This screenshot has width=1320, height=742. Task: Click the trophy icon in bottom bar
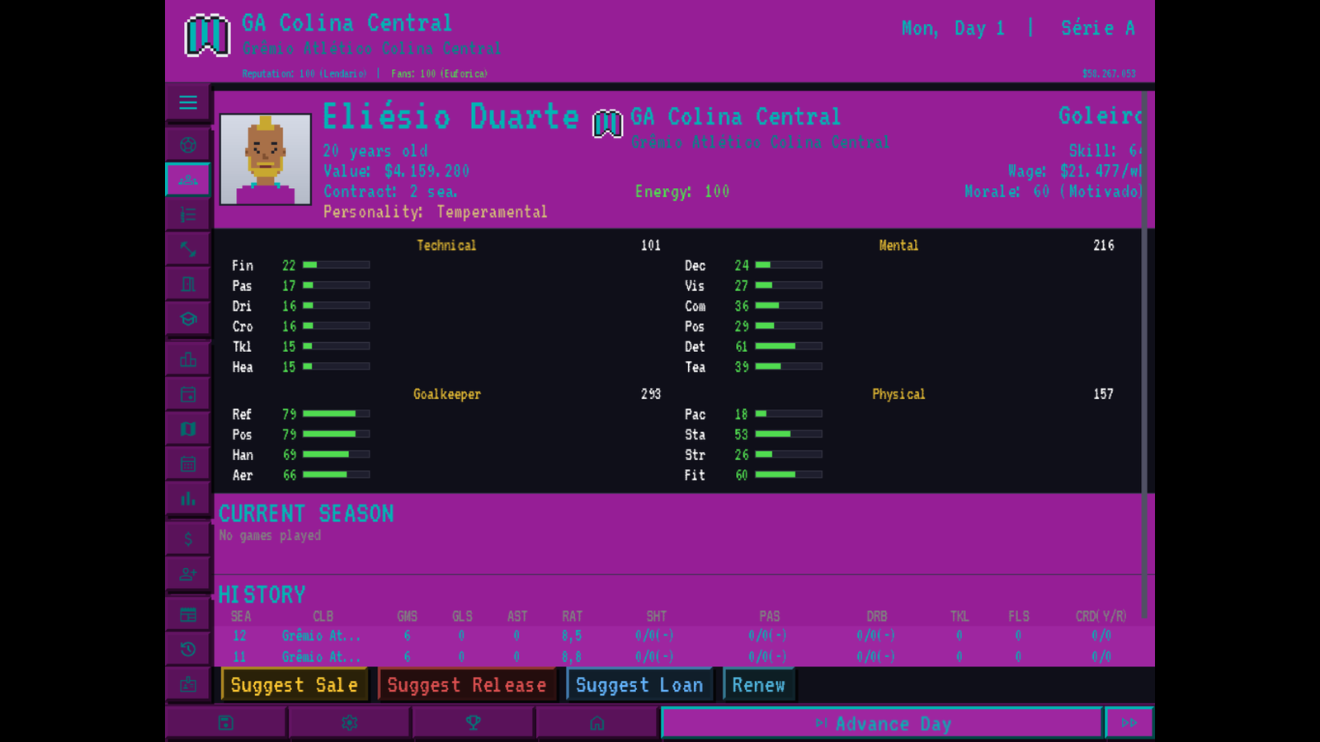[474, 723]
